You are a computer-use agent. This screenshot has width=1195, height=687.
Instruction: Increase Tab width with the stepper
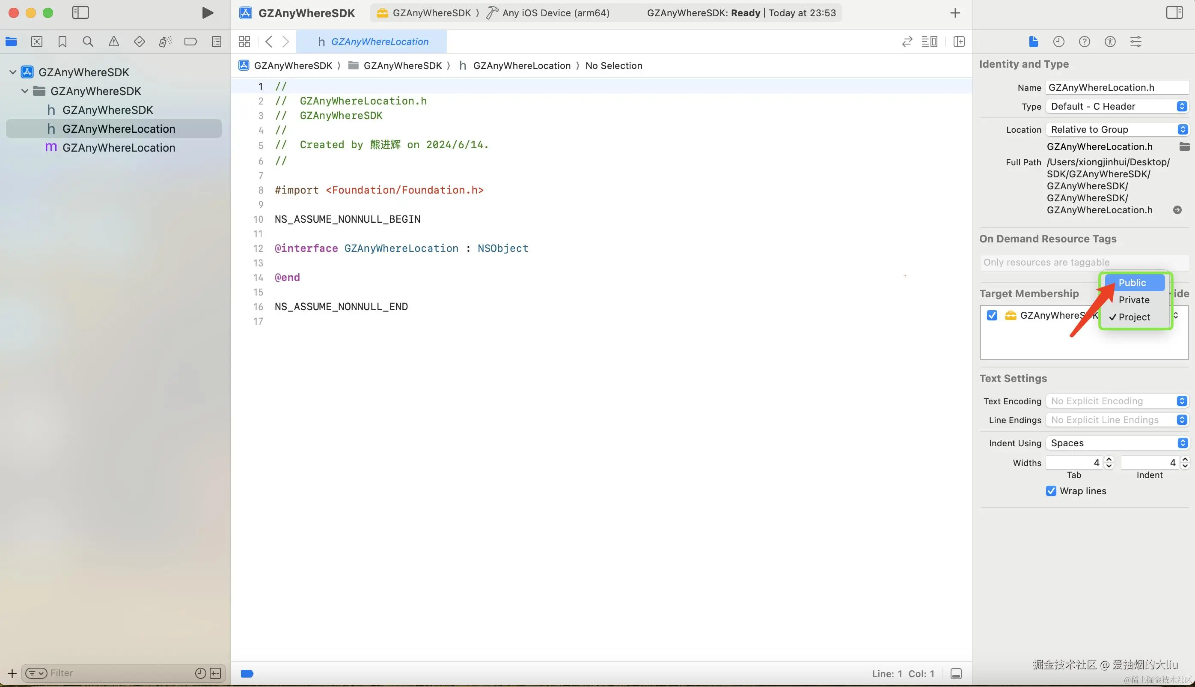coord(1109,460)
